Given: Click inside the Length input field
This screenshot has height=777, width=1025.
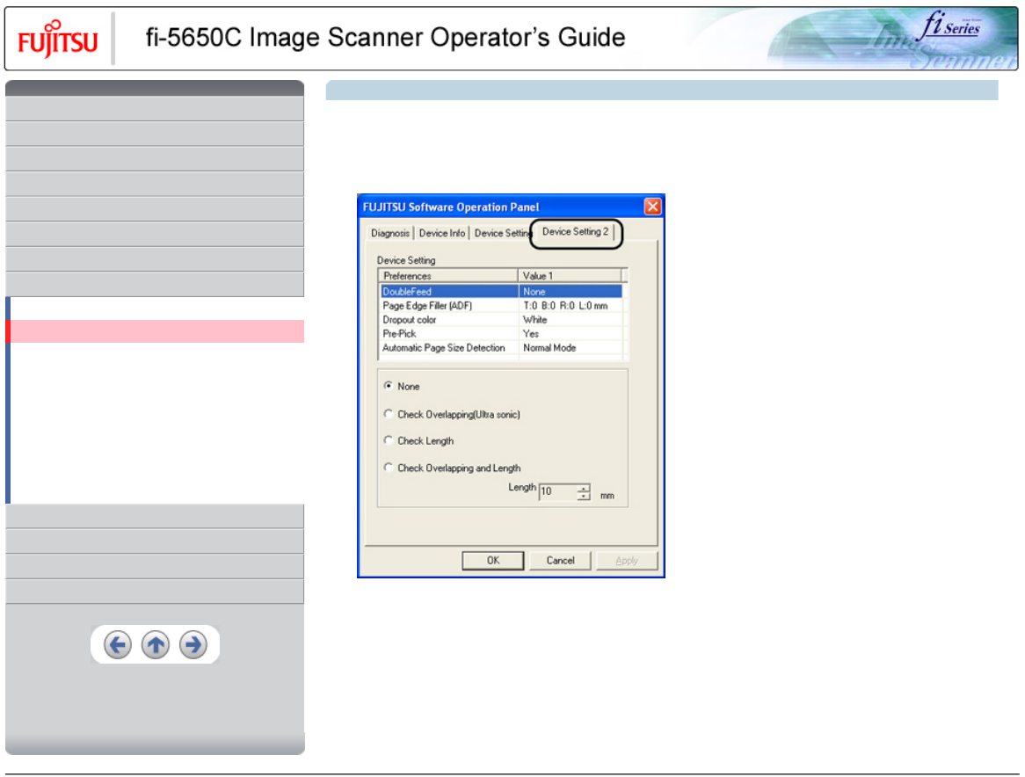Looking at the screenshot, I should pyautogui.click(x=556, y=492).
